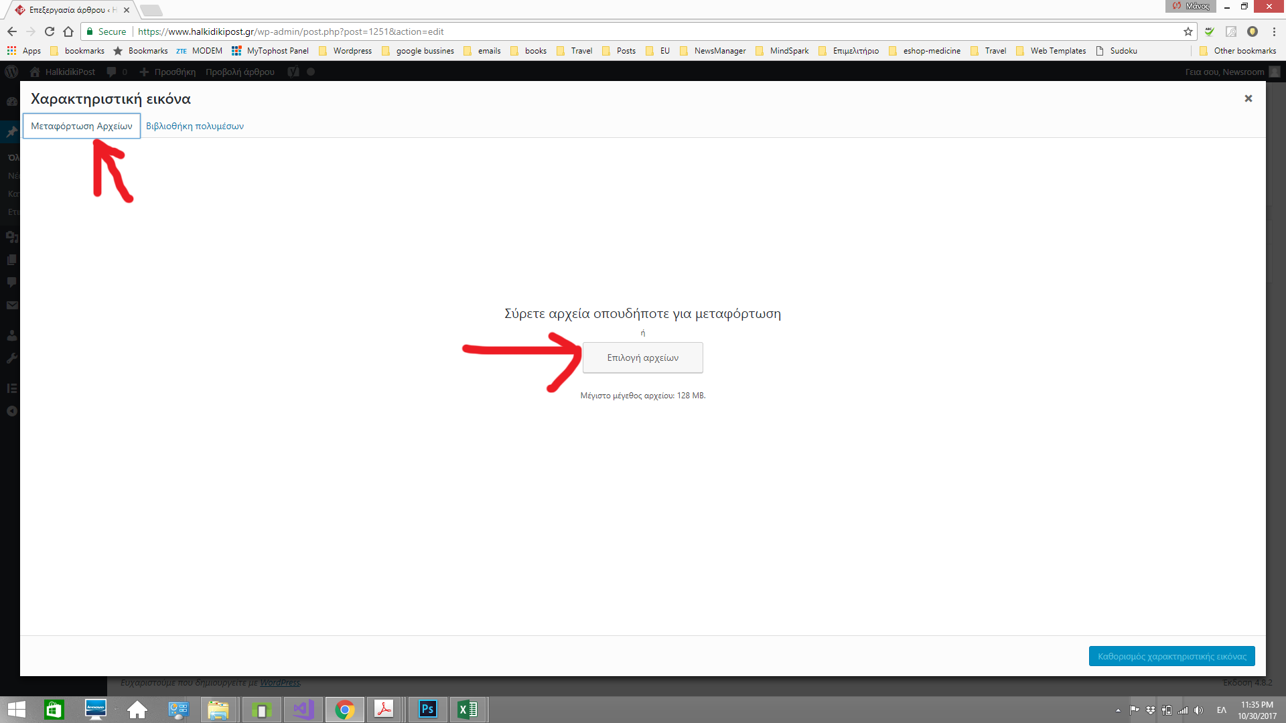This screenshot has height=723, width=1286.
Task: Click the address bar URL field
Action: click(x=603, y=31)
